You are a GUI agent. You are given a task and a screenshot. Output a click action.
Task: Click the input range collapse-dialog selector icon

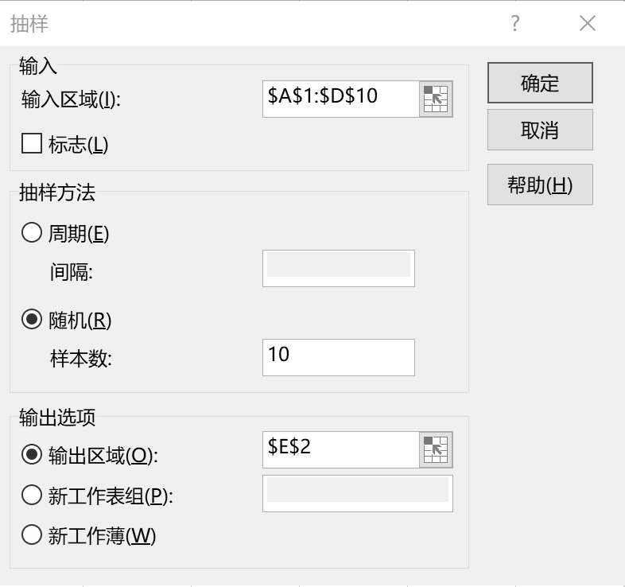(436, 99)
